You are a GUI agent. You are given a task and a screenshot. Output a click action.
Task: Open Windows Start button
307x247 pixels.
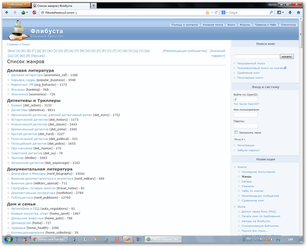click(x=8, y=239)
